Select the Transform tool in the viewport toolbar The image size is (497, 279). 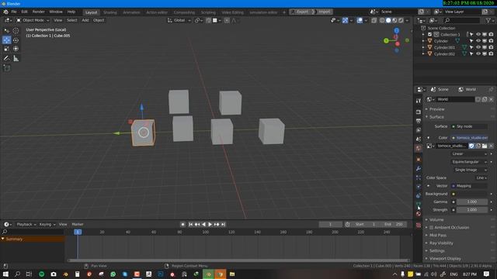click(16, 49)
